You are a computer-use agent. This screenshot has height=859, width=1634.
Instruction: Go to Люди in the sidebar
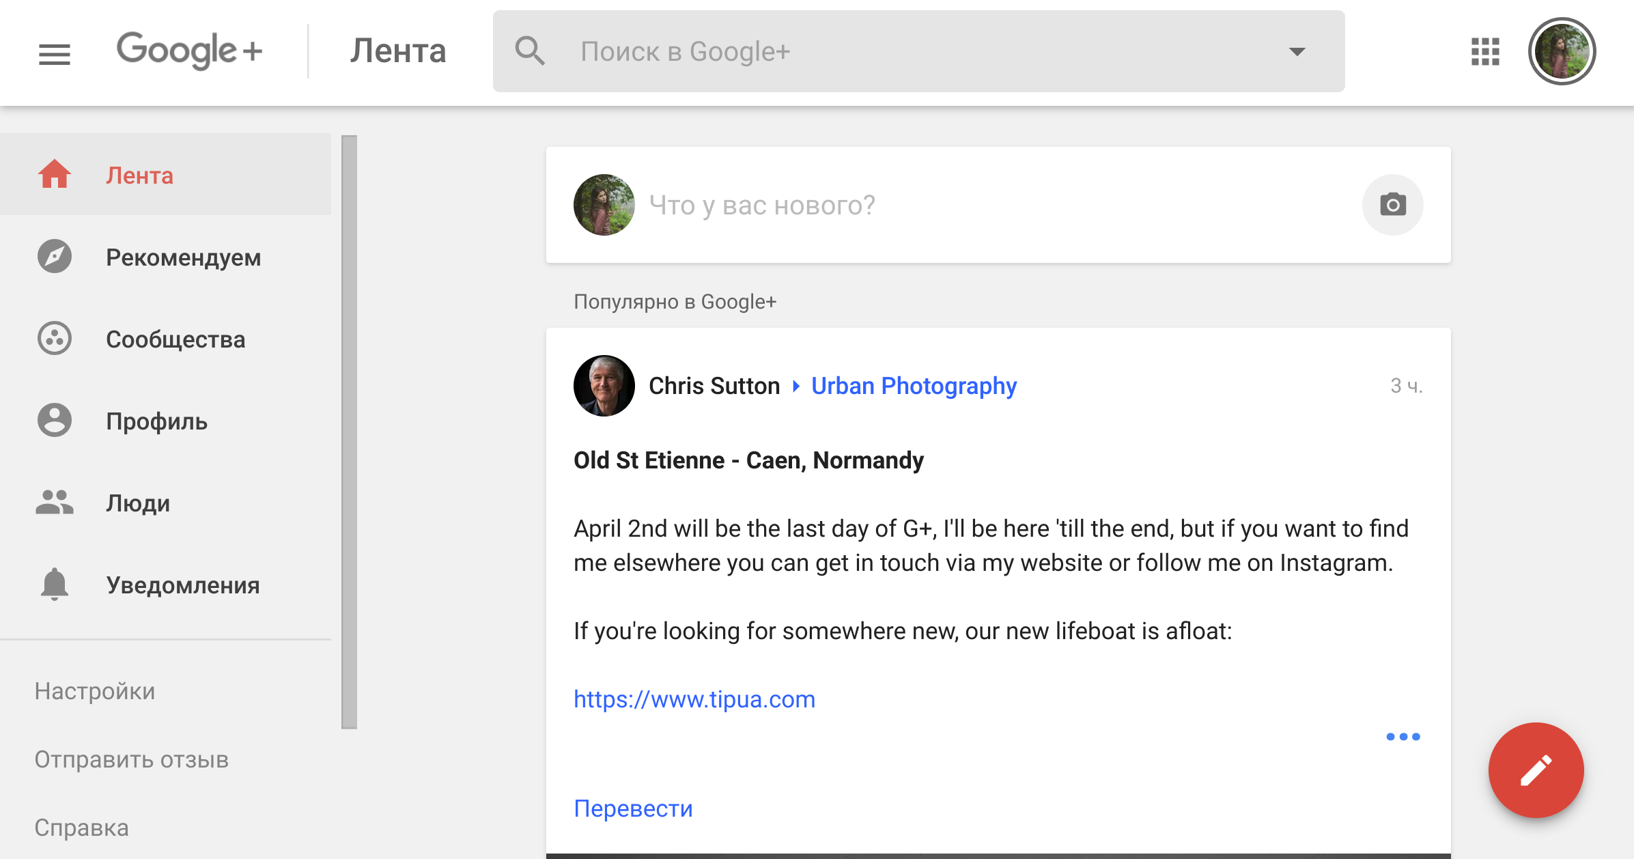[138, 503]
